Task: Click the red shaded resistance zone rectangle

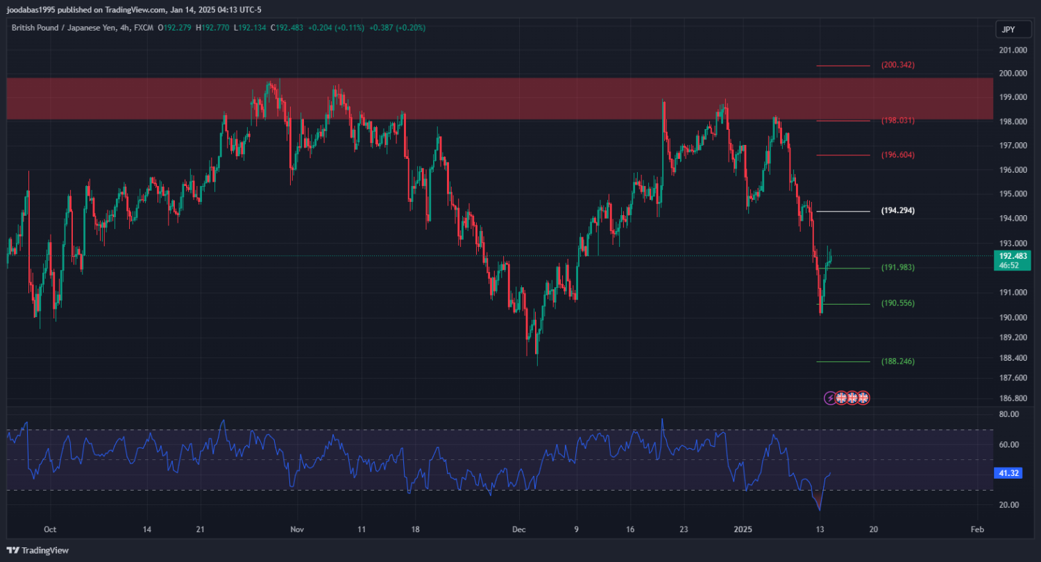Action: coord(500,99)
